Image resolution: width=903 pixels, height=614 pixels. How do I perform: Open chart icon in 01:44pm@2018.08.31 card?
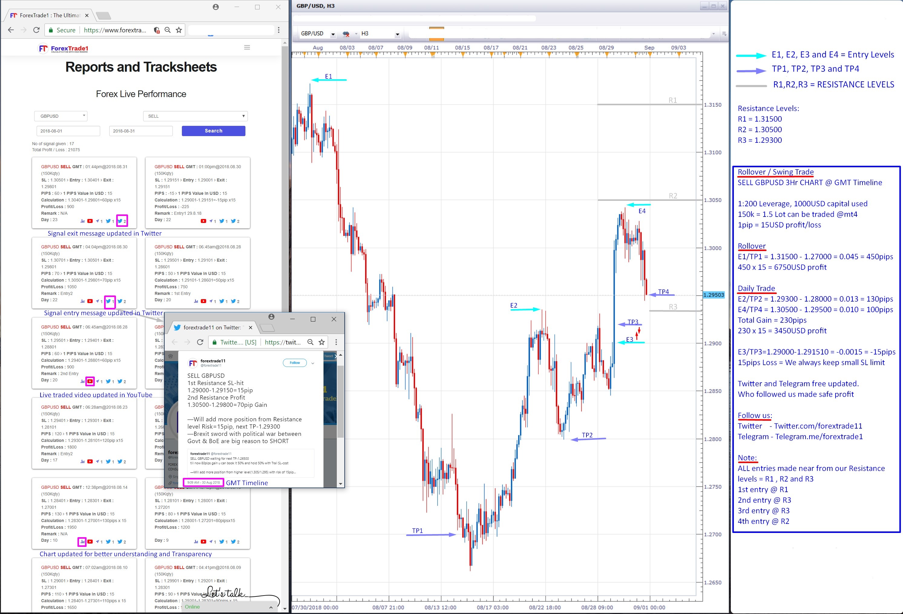[82, 221]
